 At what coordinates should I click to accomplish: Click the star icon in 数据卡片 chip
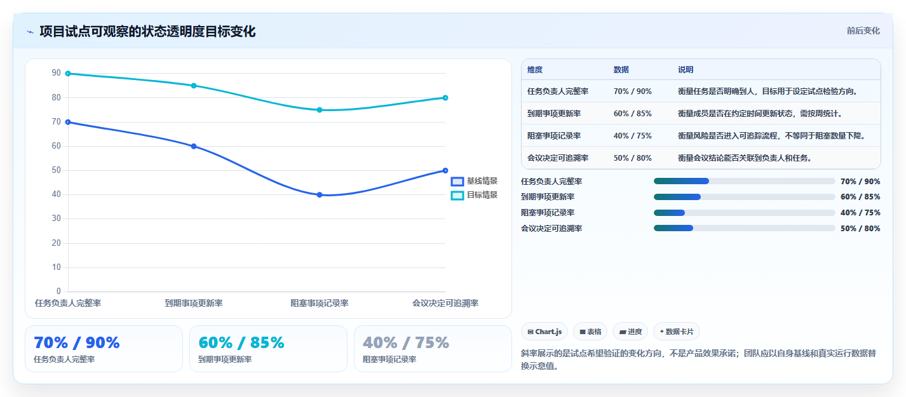coord(662,332)
